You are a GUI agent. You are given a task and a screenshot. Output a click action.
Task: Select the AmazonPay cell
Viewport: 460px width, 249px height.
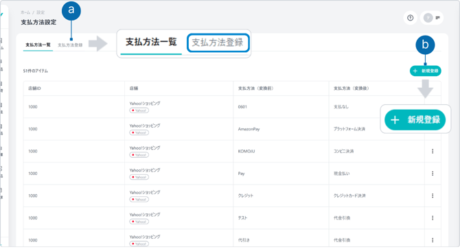click(249, 129)
